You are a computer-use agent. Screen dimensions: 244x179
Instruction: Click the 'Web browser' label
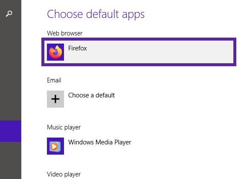click(65, 33)
